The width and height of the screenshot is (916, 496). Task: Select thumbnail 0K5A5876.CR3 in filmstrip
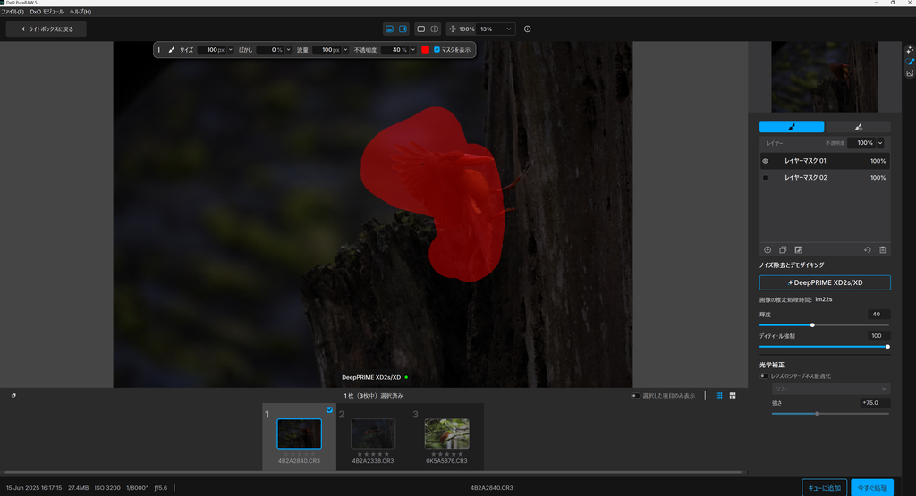click(x=446, y=433)
